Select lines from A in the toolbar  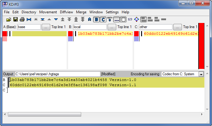(89, 20)
